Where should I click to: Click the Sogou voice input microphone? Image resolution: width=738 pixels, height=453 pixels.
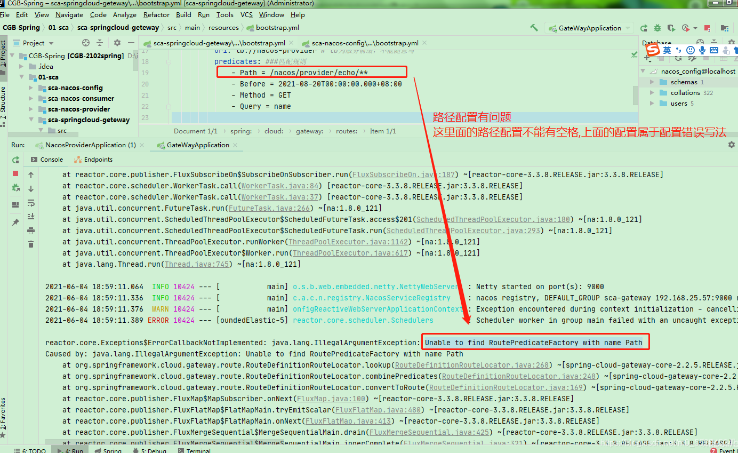[702, 50]
